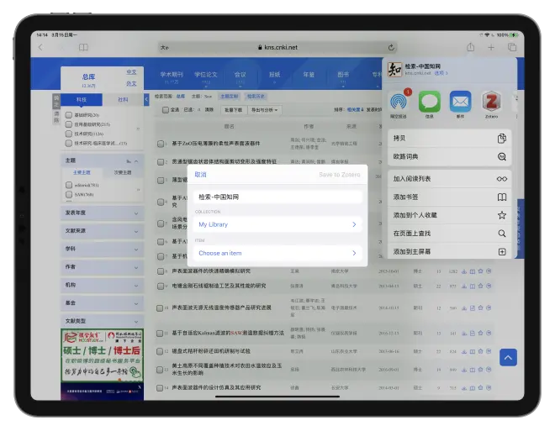The height and width of the screenshot is (431, 555).
Task: Expand the 文献来源 filter section
Action: [102, 231]
